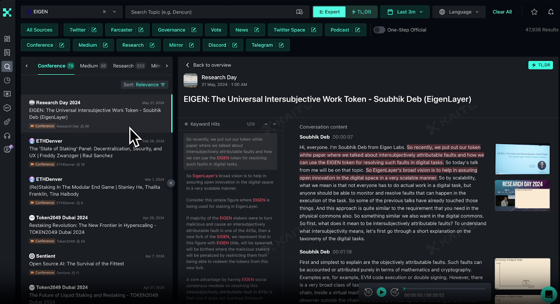Open the Research Day 2024 slide thumbnail

[523, 196]
